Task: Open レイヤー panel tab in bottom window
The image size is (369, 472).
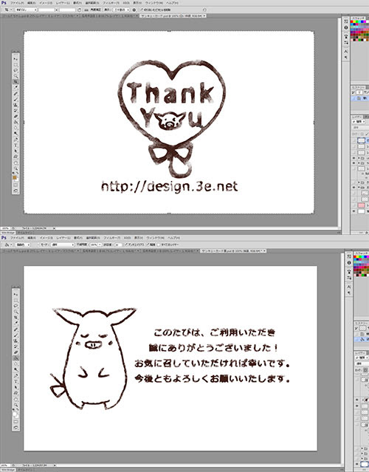Action: (361, 353)
